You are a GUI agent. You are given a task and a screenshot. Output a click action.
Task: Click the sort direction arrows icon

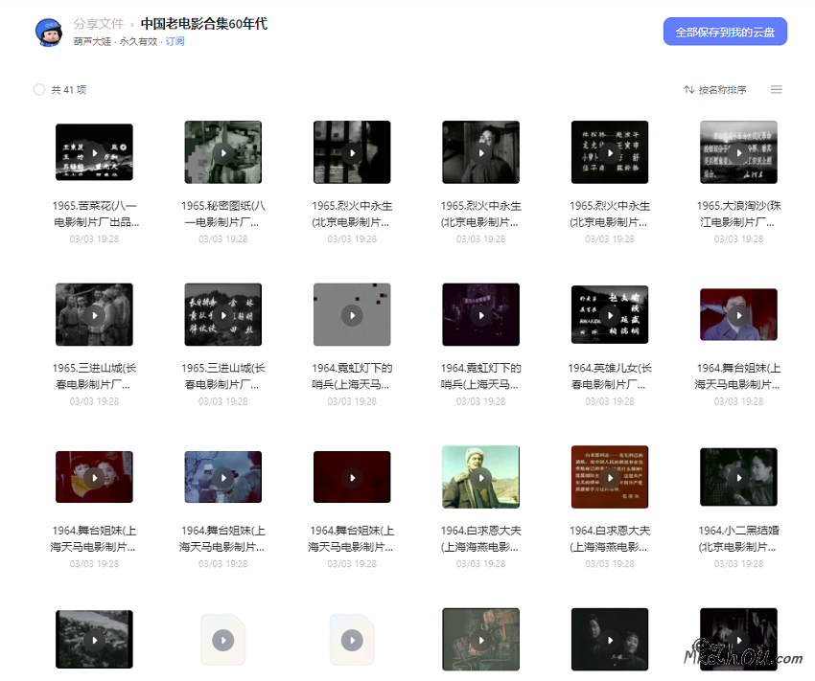tap(689, 88)
